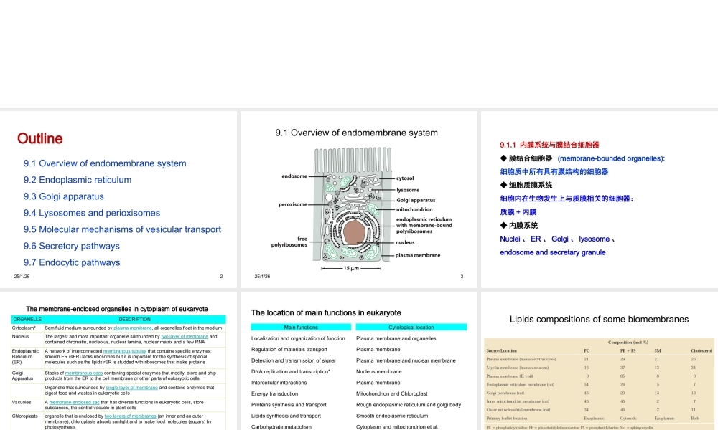The width and height of the screenshot is (718, 430).
Task: Click 'Inner mitochondrial membrane (rat)' row
Action: pyautogui.click(x=599, y=401)
